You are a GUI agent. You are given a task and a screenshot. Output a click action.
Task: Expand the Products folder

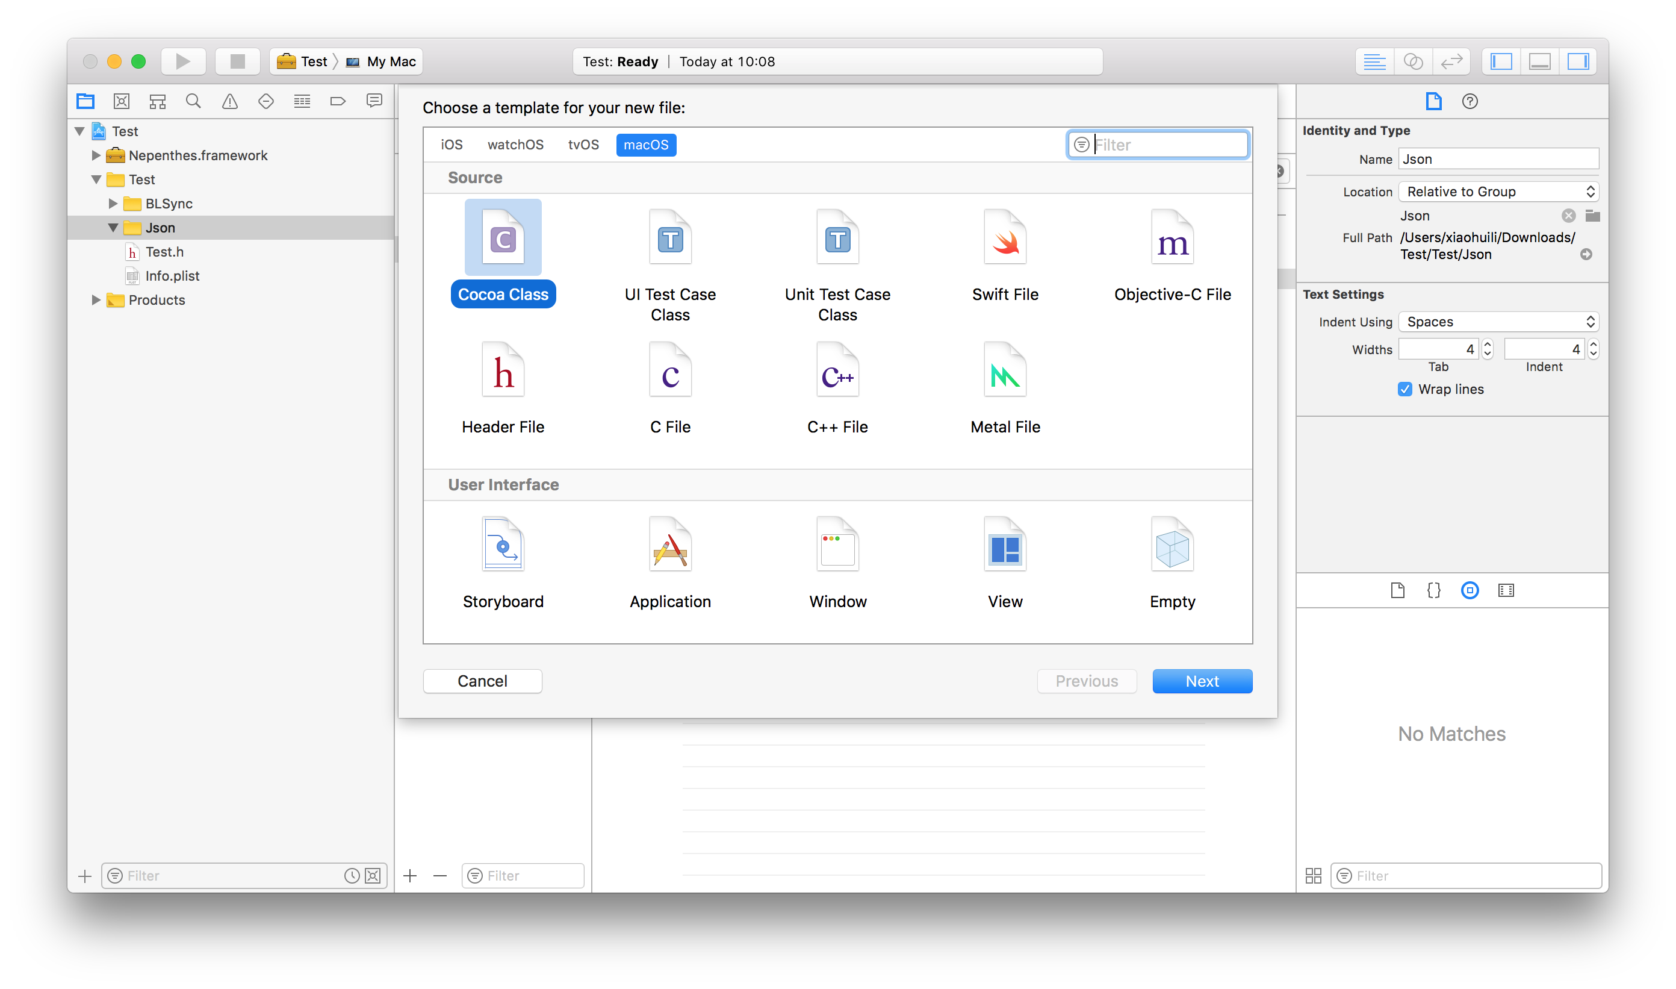tap(96, 300)
